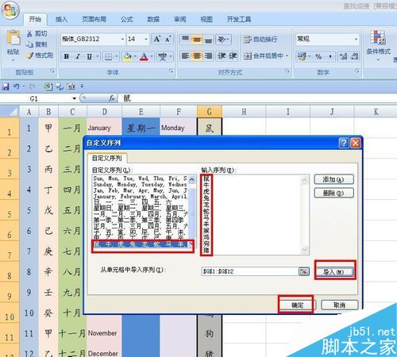Align text right
397x357 pixels.
pyautogui.click(x=208, y=56)
